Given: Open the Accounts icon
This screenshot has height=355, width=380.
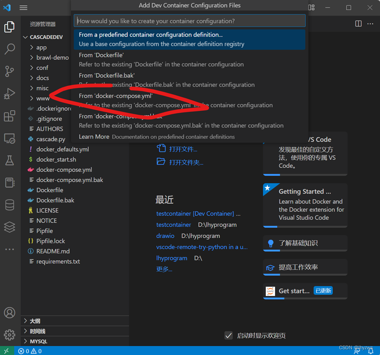Looking at the screenshot, I should (x=10, y=312).
